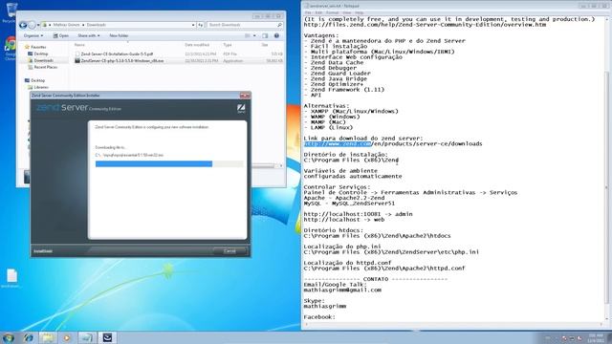Image resolution: width=612 pixels, height=344 pixels.
Task: Open Windows Explorer taskbar folder icon
Action: point(48,337)
